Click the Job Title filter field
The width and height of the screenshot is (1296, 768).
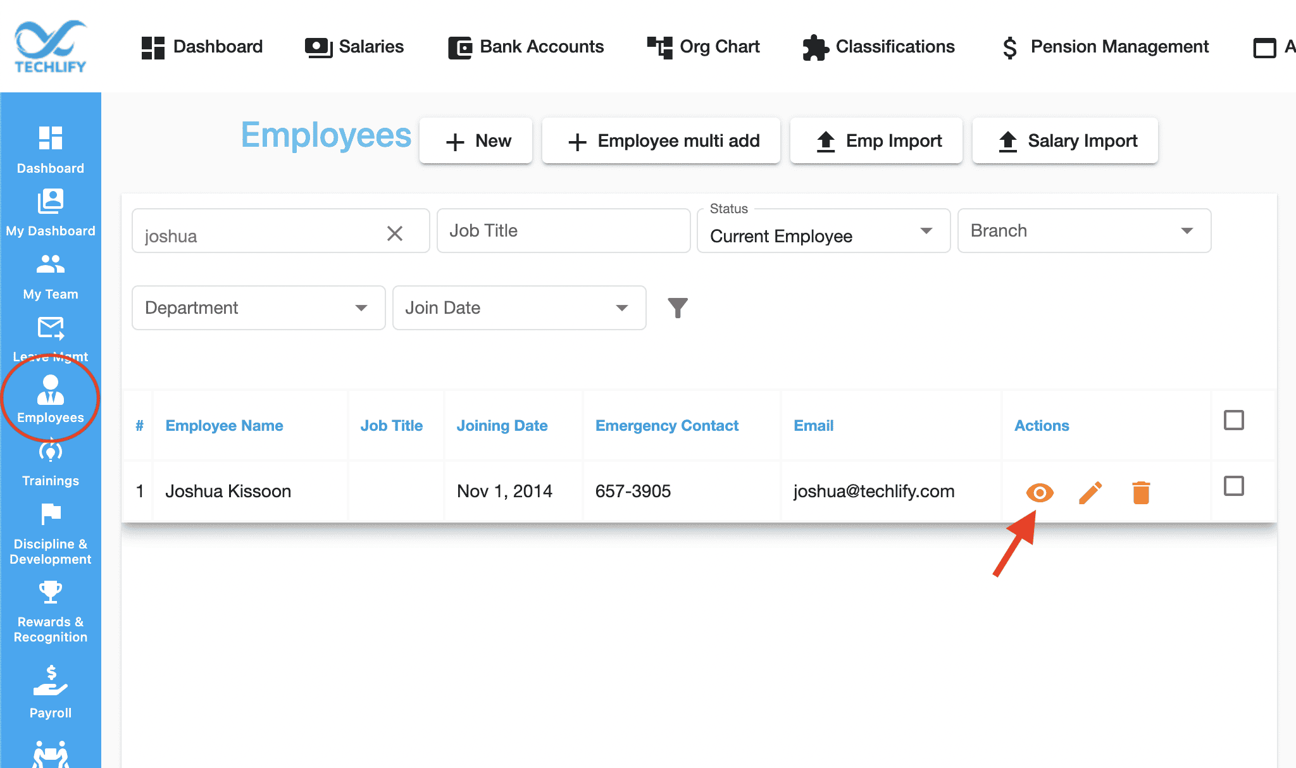pos(563,231)
